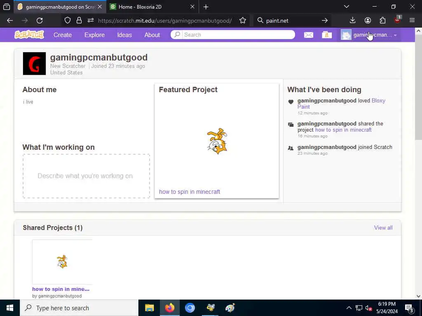Close the Bloxoria 2D tab
Image resolution: width=422 pixels, height=316 pixels.
point(192,7)
